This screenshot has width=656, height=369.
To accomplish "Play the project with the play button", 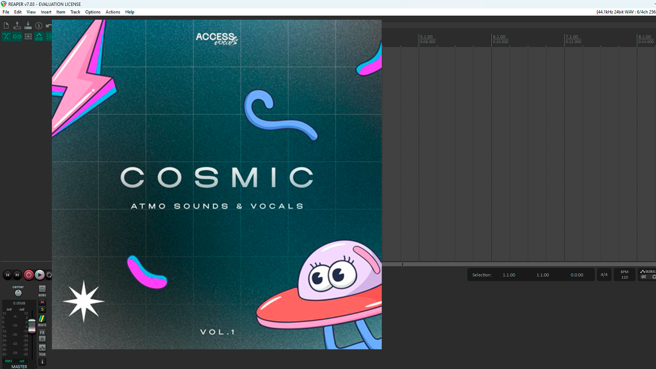I will 40,275.
